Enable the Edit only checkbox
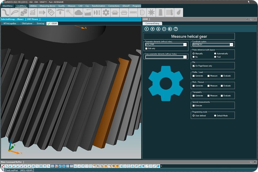The height and width of the screenshot is (172, 258). (146, 48)
